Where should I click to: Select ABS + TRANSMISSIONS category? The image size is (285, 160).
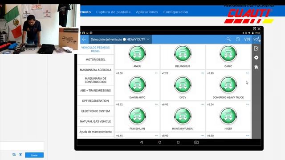(95, 90)
